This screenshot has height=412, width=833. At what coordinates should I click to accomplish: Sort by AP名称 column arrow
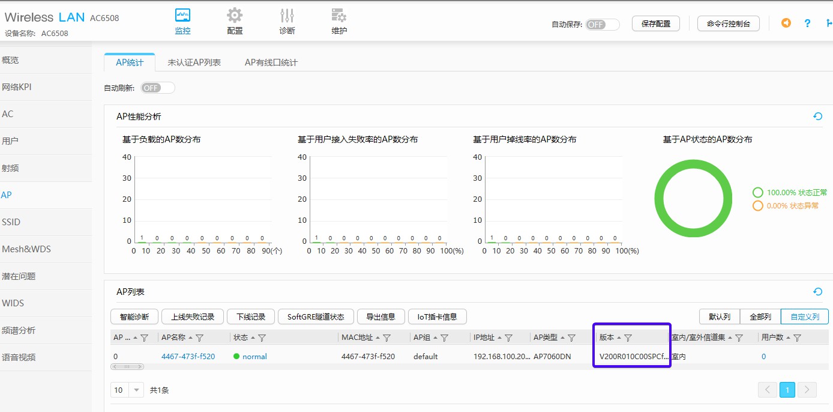(x=190, y=338)
